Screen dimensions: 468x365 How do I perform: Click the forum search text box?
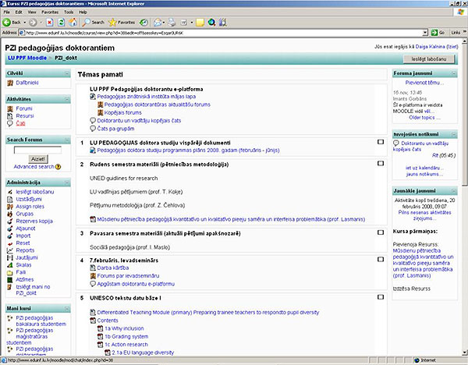click(x=37, y=150)
